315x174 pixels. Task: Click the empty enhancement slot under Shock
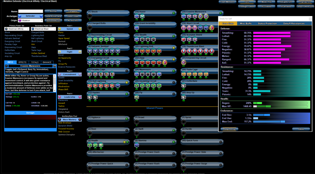pyautogui.click(x=89, y=16)
